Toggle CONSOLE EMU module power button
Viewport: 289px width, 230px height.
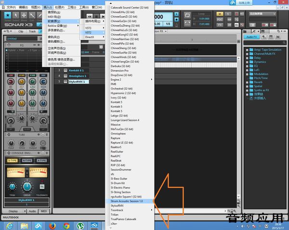coord(43,153)
